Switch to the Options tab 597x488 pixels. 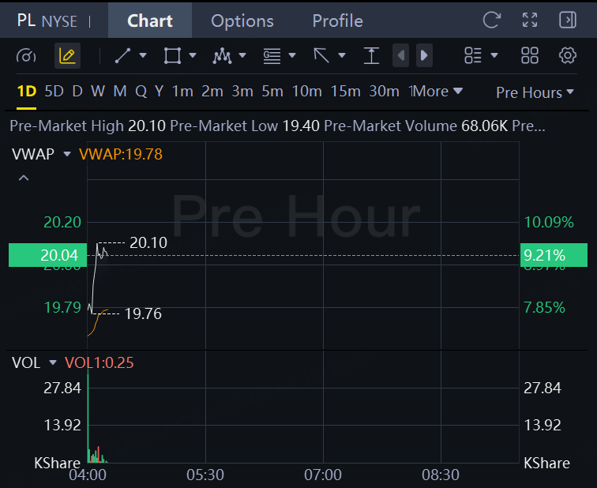(242, 21)
